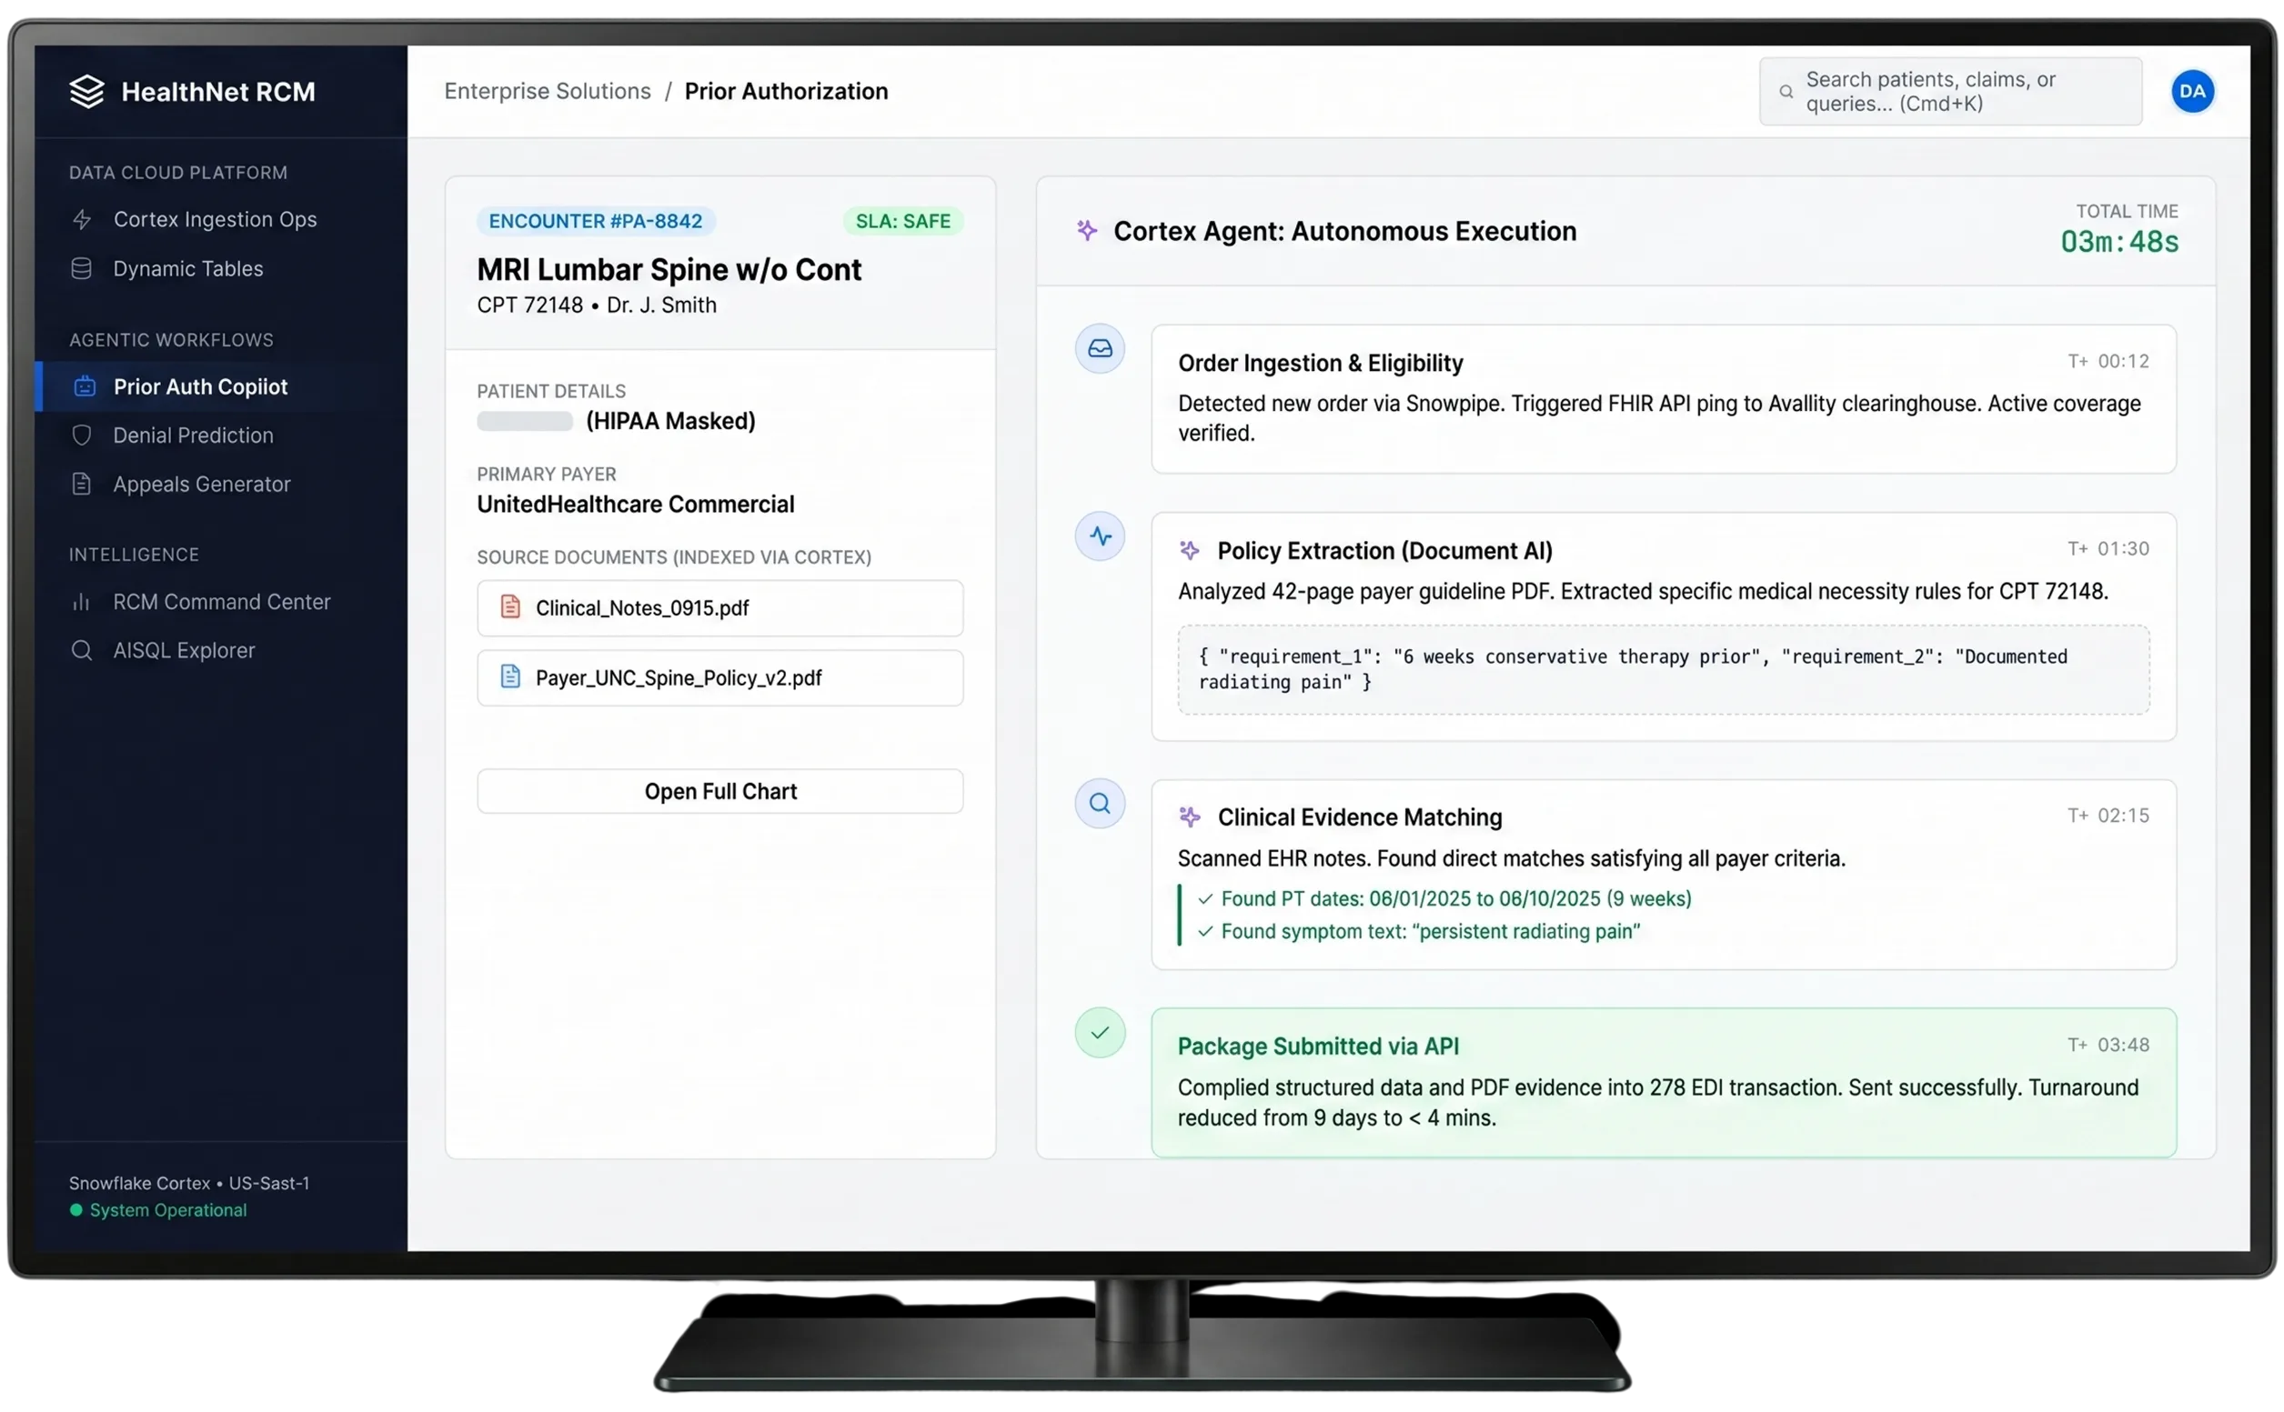This screenshot has height=1412, width=2284.
Task: Open RCM Command Center
Action: click(220, 602)
